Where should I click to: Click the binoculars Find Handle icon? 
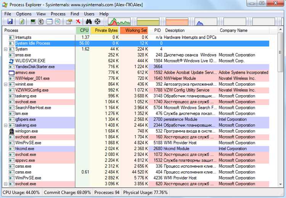88,21
